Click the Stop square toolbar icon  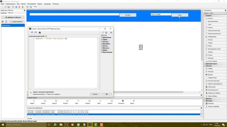tap(16, 7)
